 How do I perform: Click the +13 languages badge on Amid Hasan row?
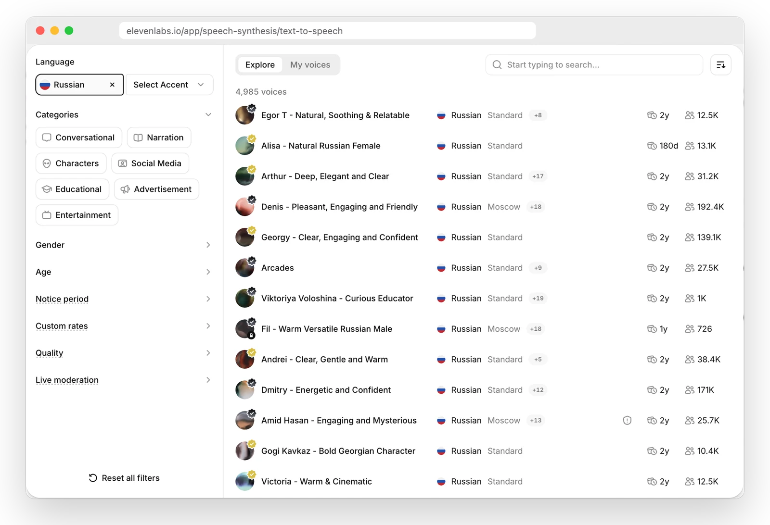[536, 421]
